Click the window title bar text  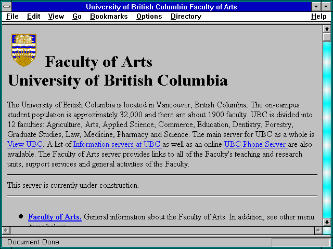point(161,7)
